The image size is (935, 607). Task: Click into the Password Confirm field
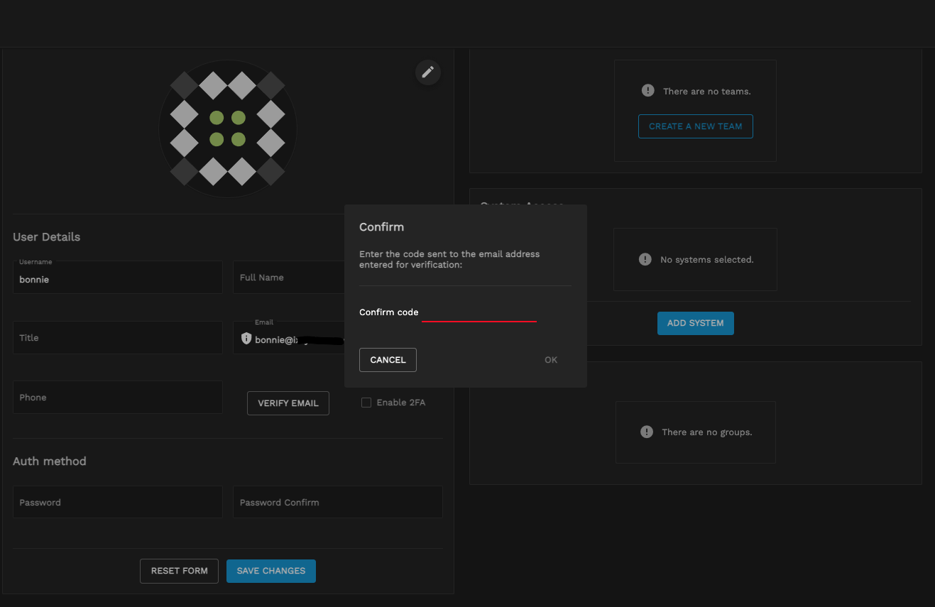pyautogui.click(x=337, y=503)
